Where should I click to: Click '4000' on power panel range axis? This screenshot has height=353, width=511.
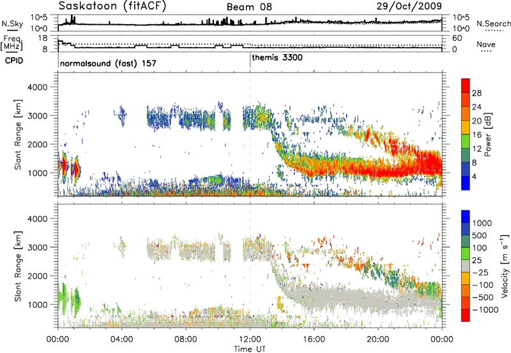37,87
